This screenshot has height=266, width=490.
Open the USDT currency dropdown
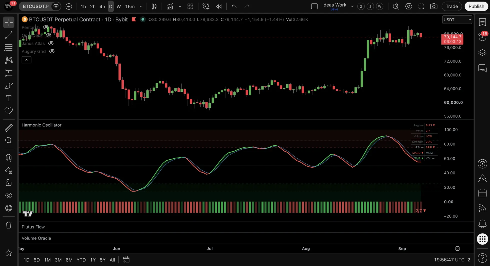coord(457,20)
